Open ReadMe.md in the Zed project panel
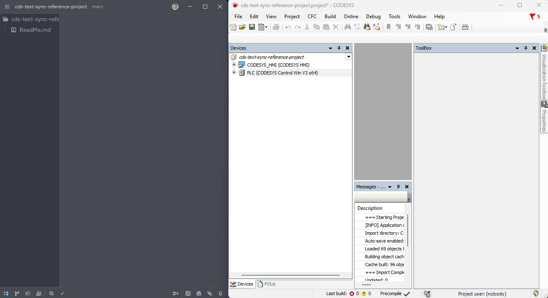 pos(35,30)
